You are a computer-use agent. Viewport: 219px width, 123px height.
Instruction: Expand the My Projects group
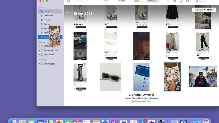[x=39, y=64]
